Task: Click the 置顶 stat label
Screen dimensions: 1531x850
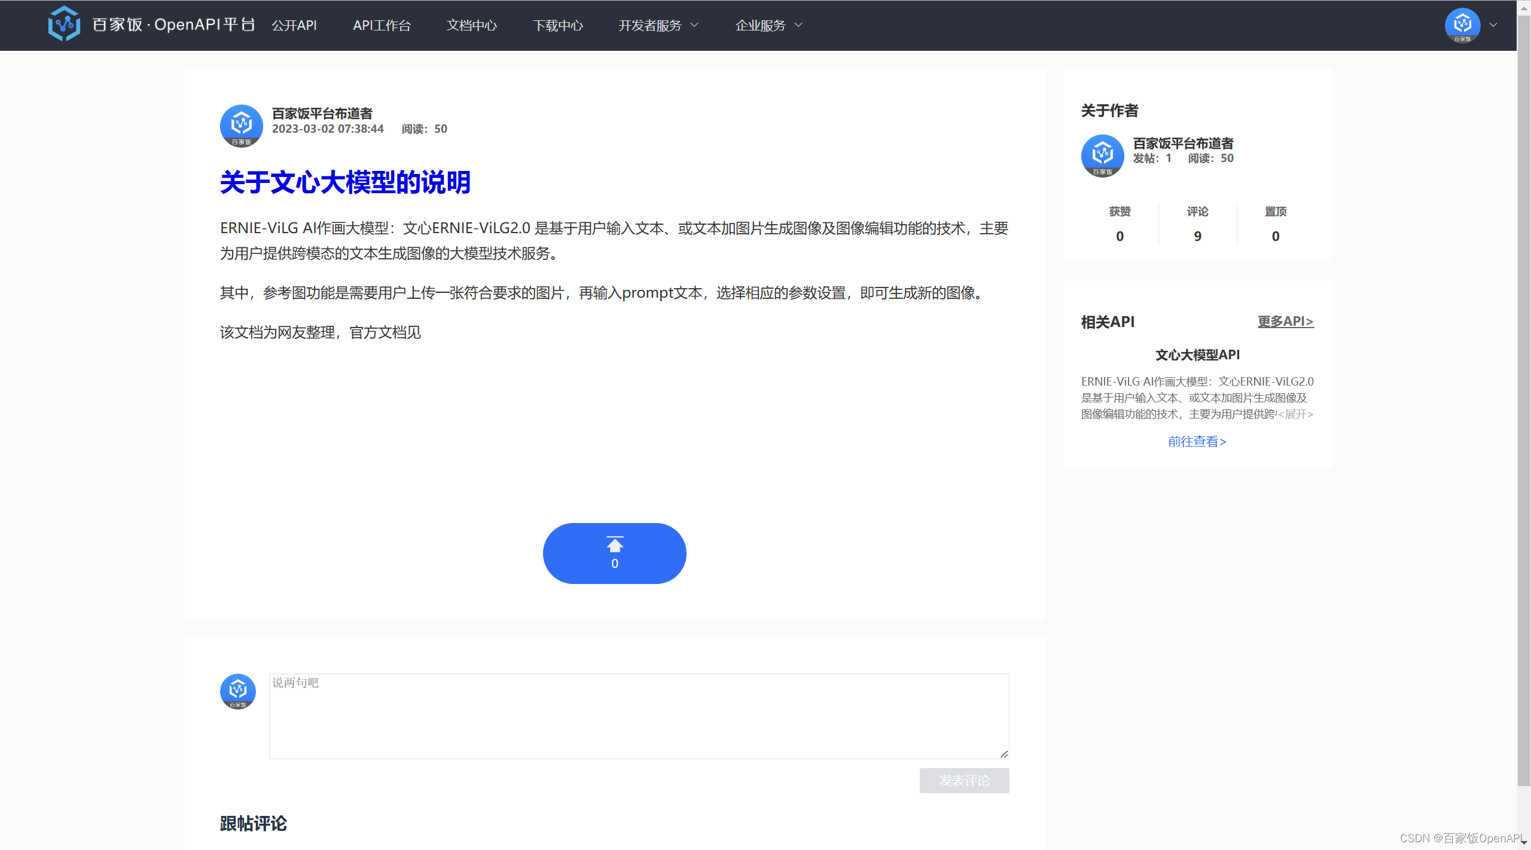Action: 1276,212
